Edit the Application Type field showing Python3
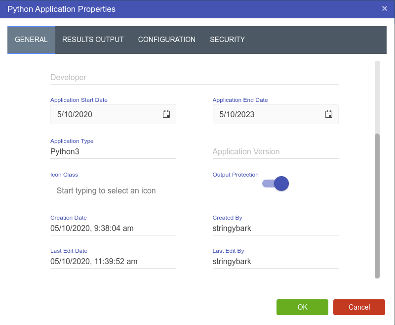Image resolution: width=395 pixels, height=325 pixels. (x=113, y=152)
